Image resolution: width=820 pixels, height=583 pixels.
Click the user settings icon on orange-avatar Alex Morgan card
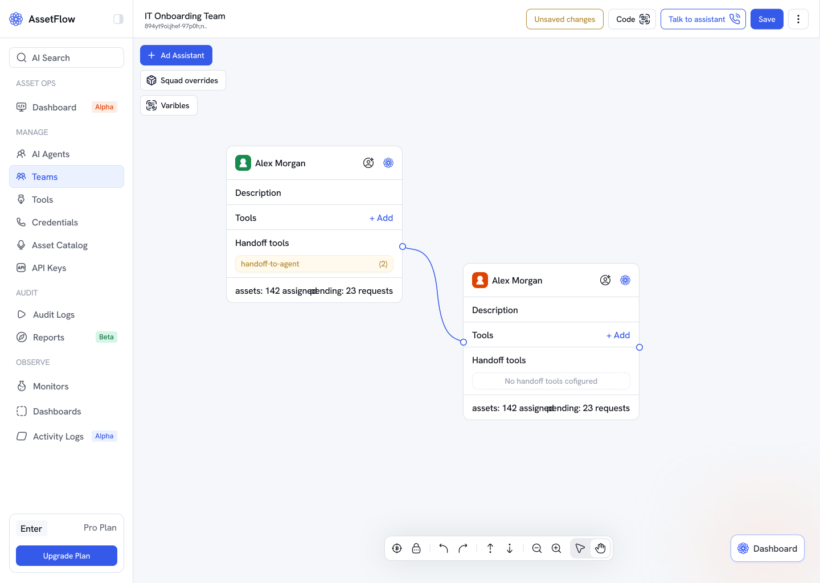[x=605, y=280]
